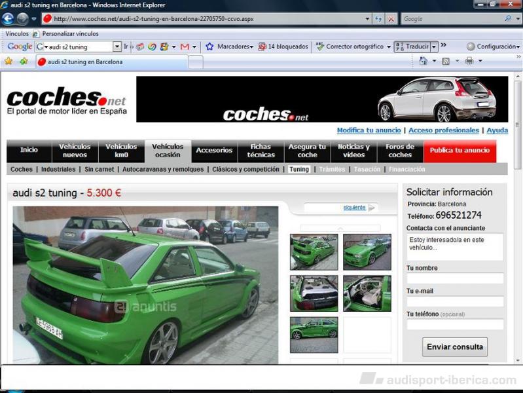This screenshot has width=523, height=393.
Task: Select the side-view green car thumbnail
Action: (x=314, y=335)
